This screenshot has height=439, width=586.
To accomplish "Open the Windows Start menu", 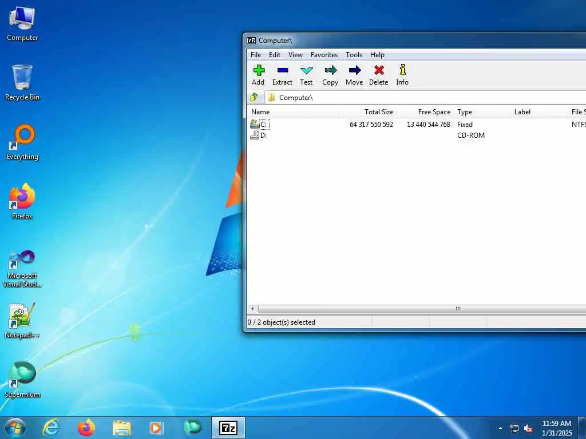I will 15,428.
